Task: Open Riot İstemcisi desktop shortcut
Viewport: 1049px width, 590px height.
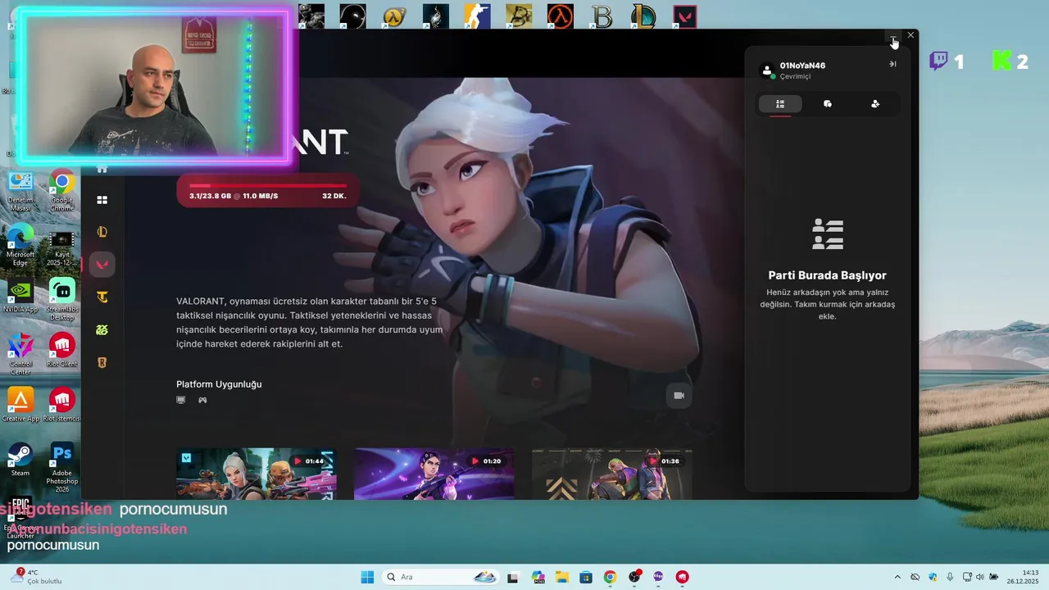Action: pos(62,404)
